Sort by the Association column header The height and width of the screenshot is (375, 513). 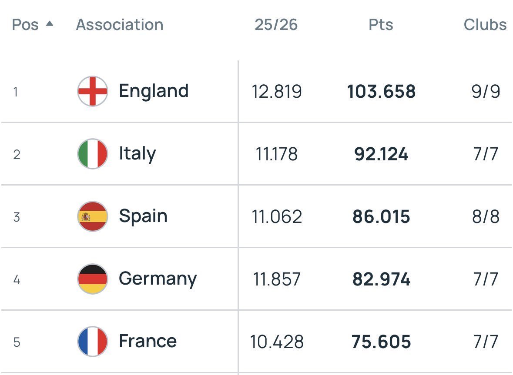120,25
